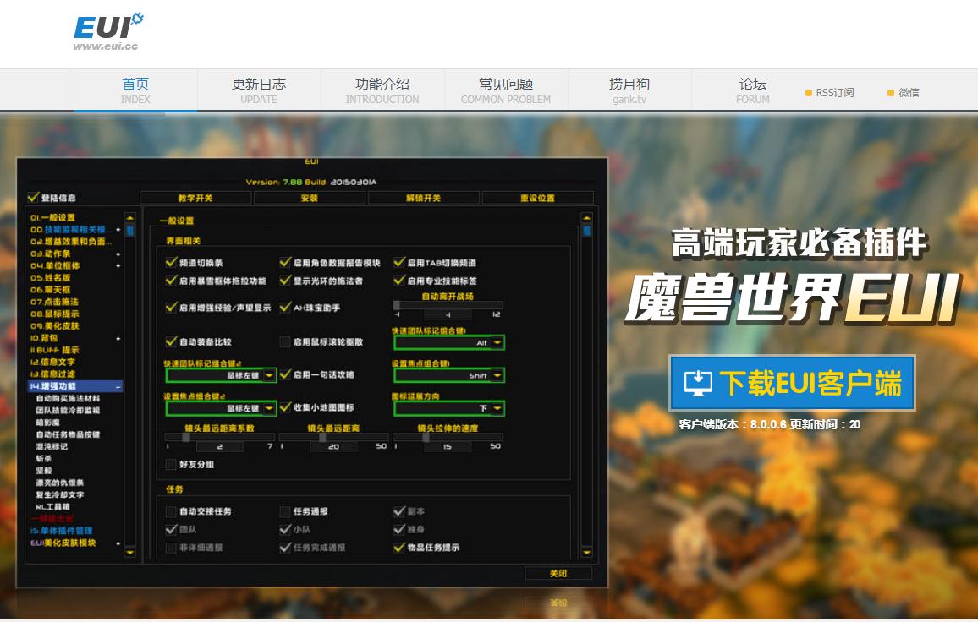Viewport: 978px width, 622px height.
Task: Open 功能介绍 INTRODUCTION tab
Action: 382,90
